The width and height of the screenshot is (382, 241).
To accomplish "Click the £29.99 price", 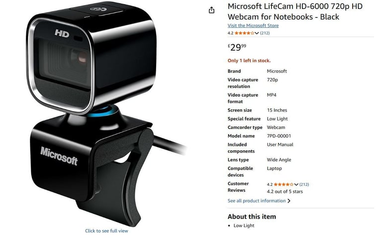I will 237,47.
